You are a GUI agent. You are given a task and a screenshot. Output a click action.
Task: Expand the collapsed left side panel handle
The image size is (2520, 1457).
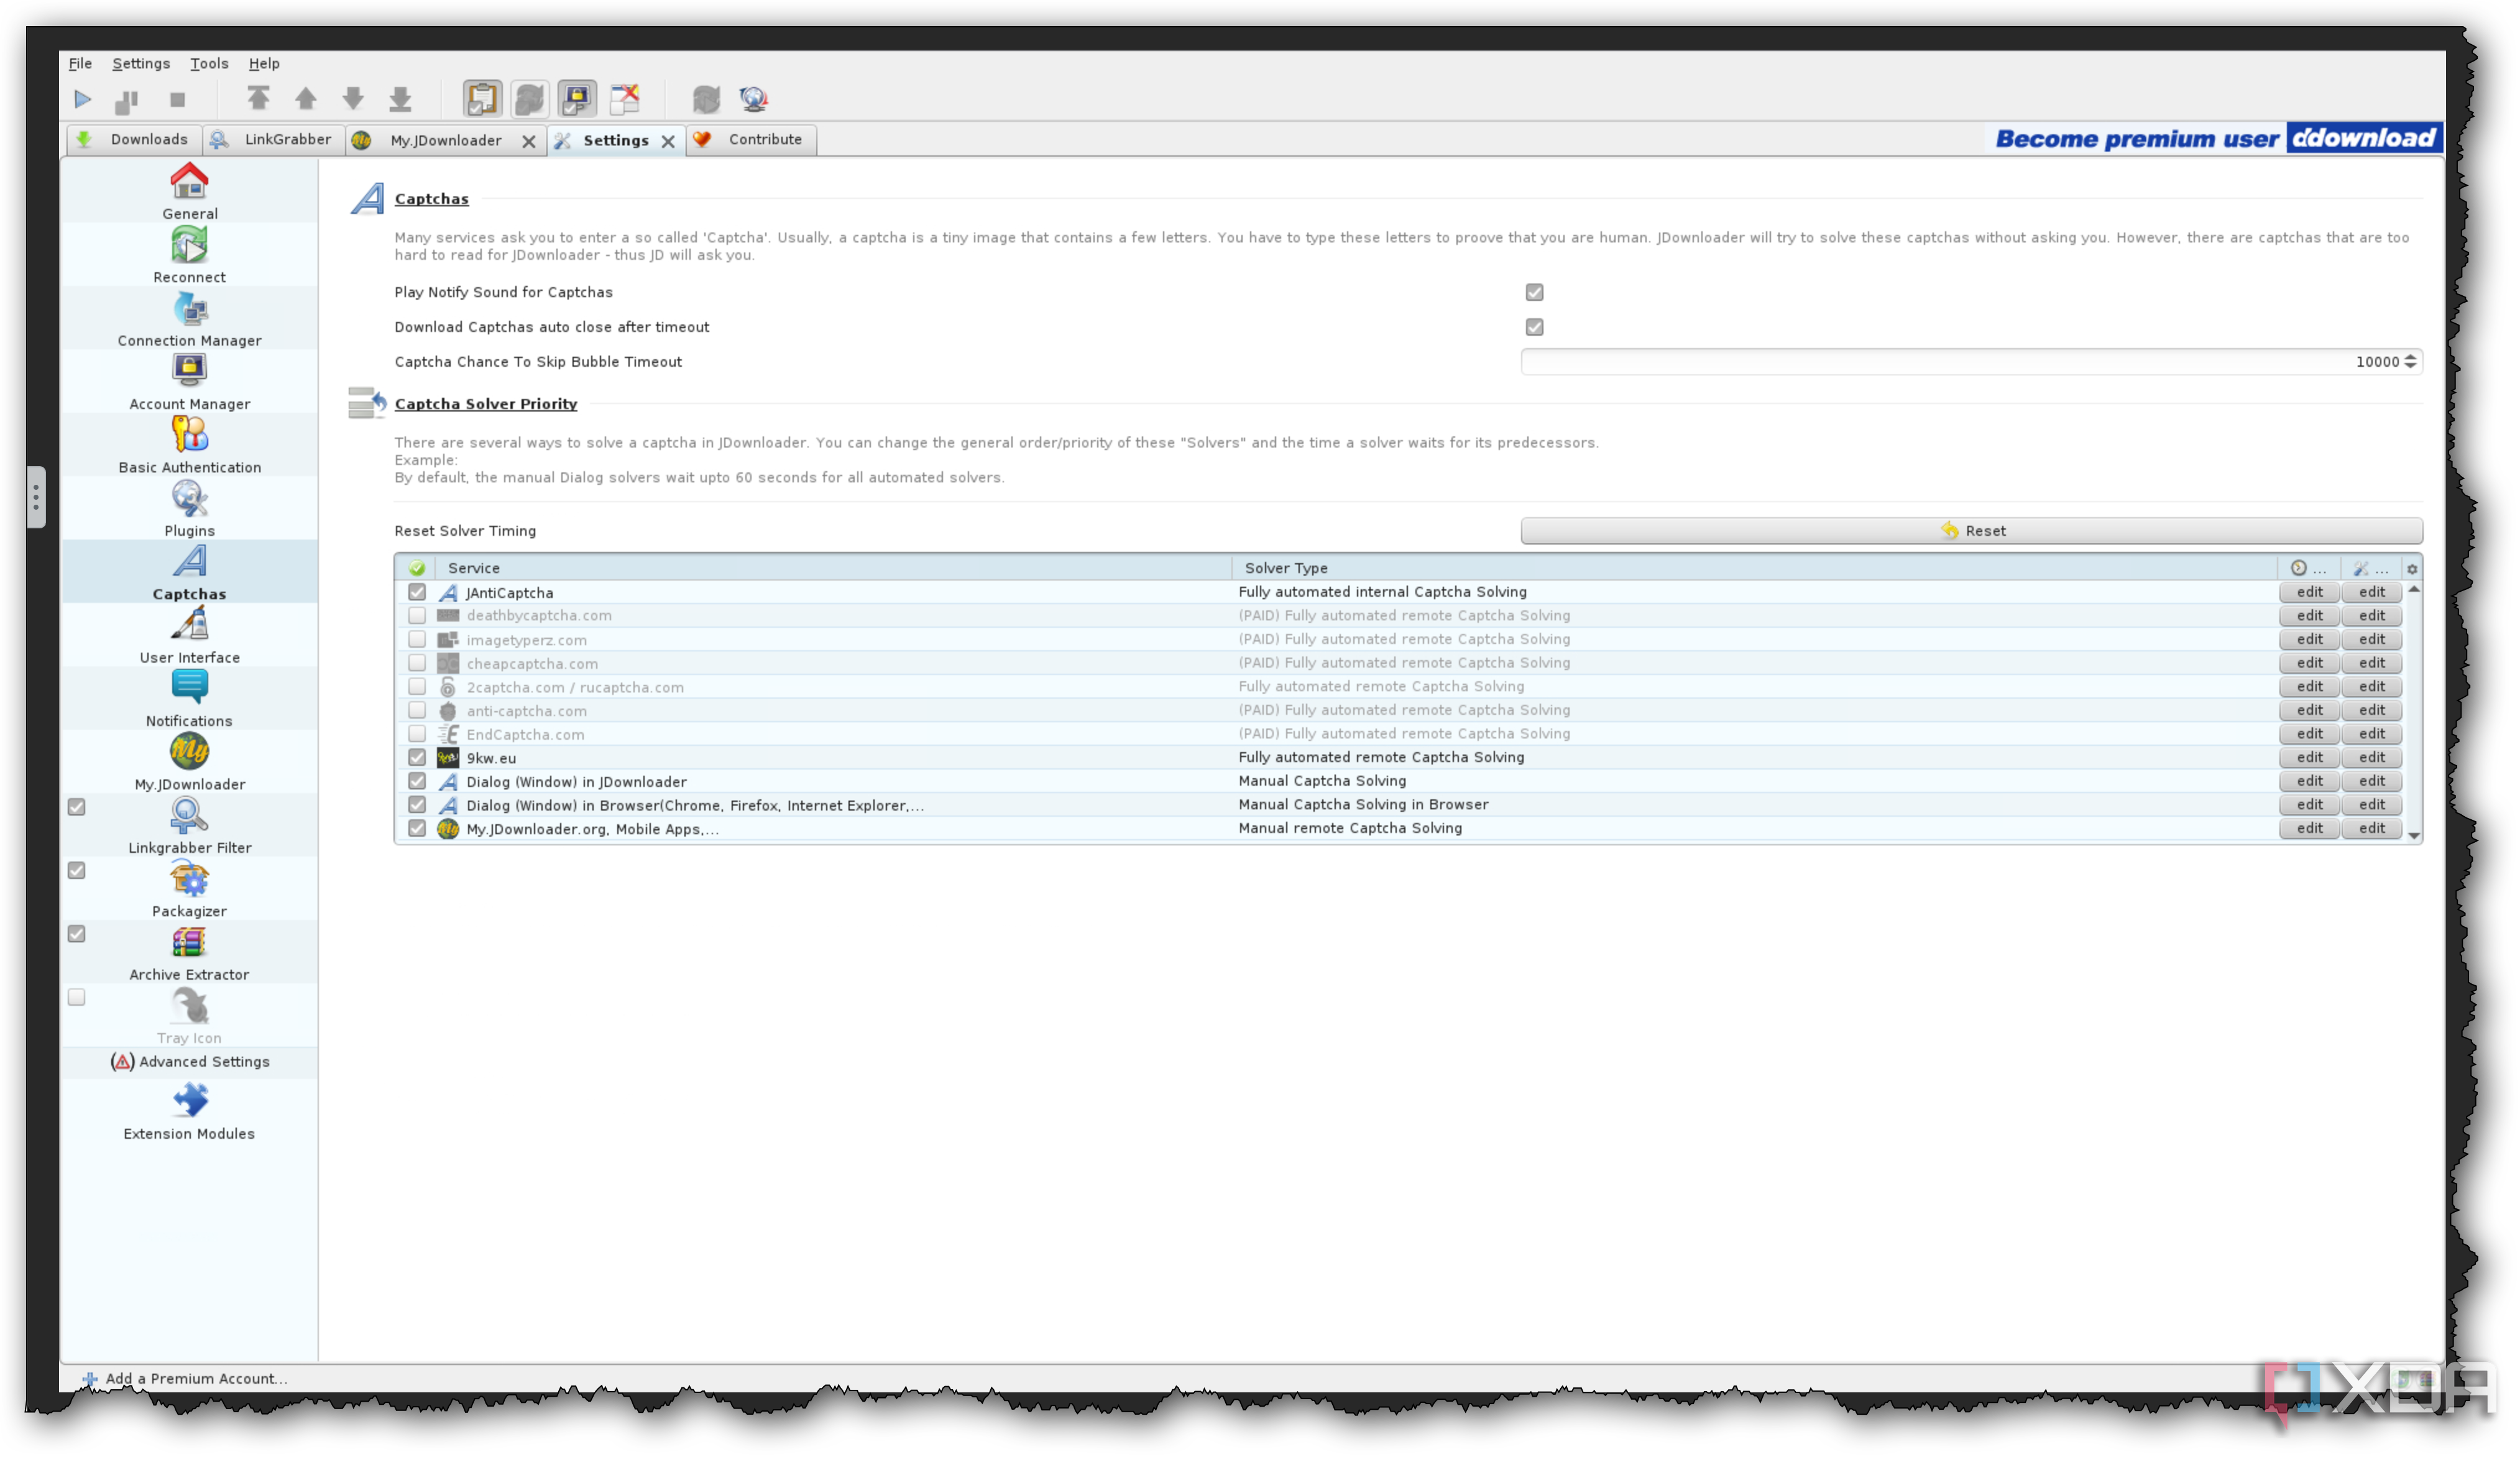tap(36, 497)
